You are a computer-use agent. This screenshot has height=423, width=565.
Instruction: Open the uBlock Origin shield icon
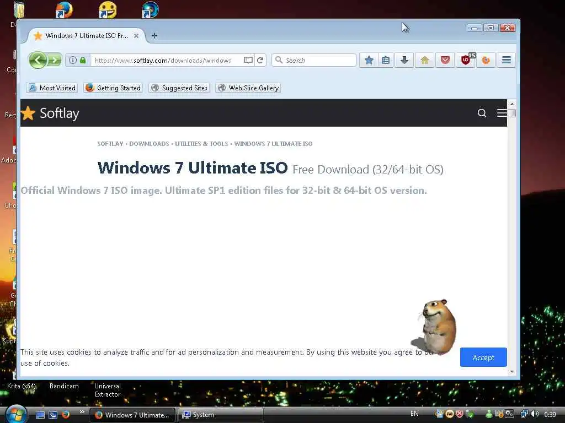[466, 60]
